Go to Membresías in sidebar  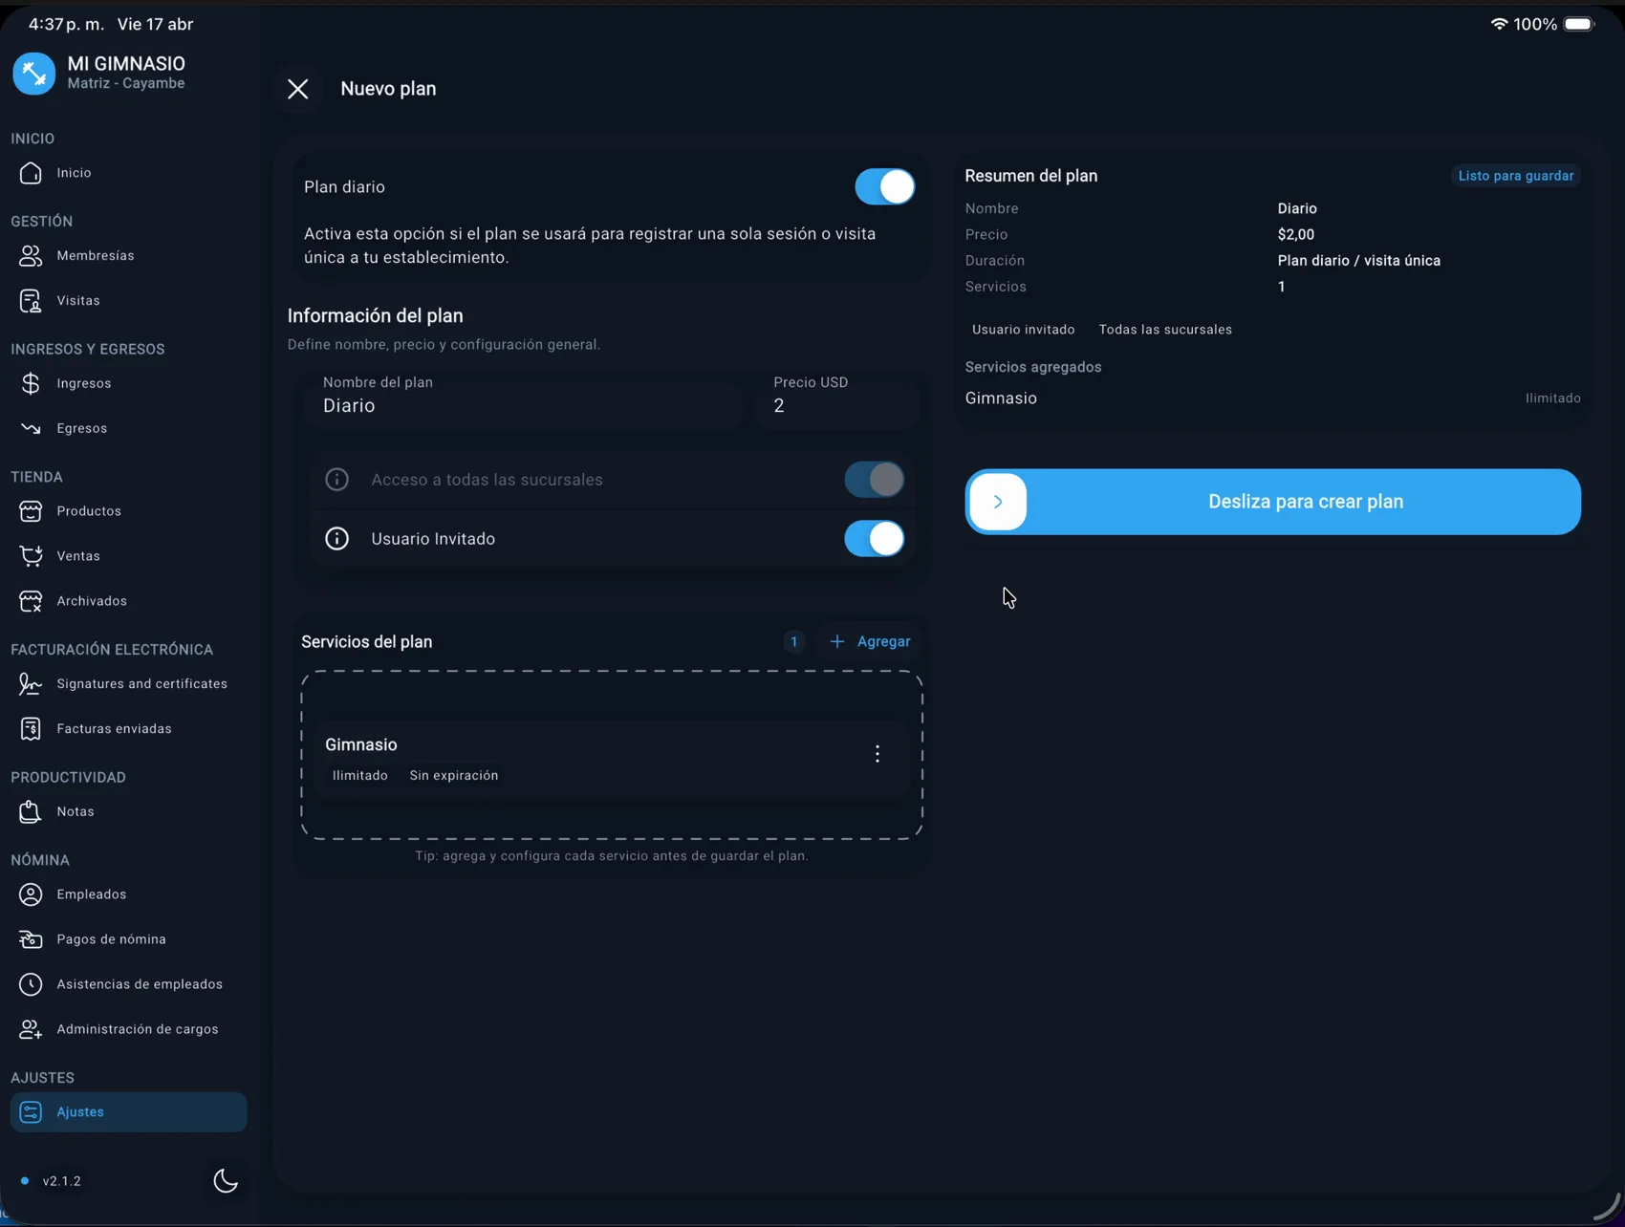pyautogui.click(x=95, y=256)
